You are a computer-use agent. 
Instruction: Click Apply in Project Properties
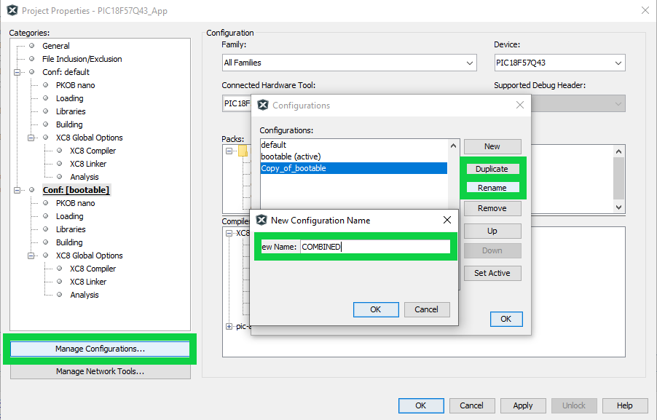523,405
